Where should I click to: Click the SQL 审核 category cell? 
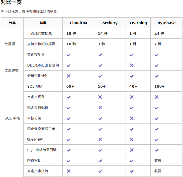[x=12, y=118]
